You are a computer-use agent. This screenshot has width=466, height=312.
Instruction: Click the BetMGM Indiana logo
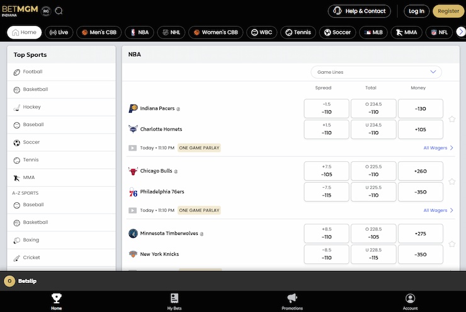pos(20,11)
